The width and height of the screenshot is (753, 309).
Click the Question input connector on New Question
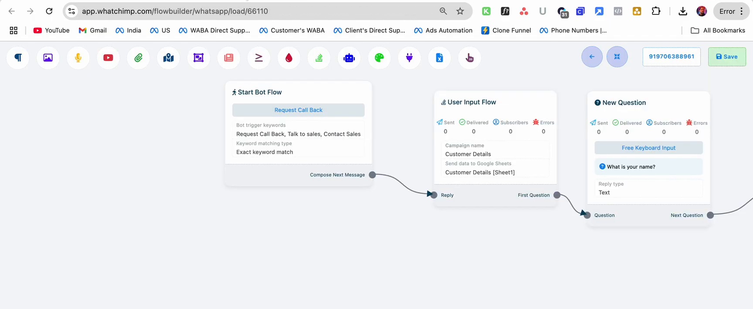pyautogui.click(x=587, y=215)
